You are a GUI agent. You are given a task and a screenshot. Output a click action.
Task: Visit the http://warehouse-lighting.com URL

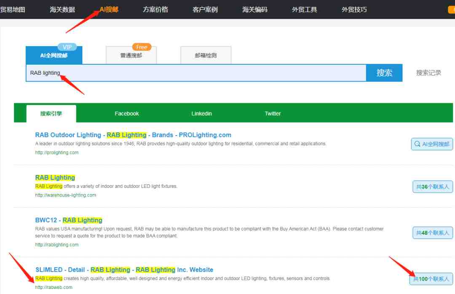click(66, 195)
